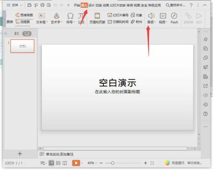
Task: Open the Symbol (Ω) insert tool
Action: tap(70, 16)
